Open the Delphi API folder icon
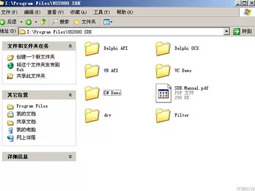Image resolution: width=255 pixels, height=191 pixels. (x=92, y=49)
